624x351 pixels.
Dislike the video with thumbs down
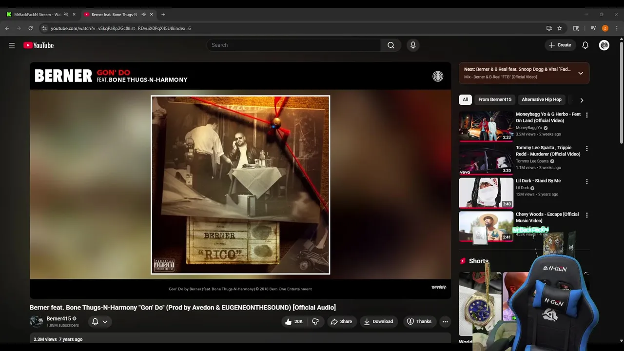click(315, 322)
